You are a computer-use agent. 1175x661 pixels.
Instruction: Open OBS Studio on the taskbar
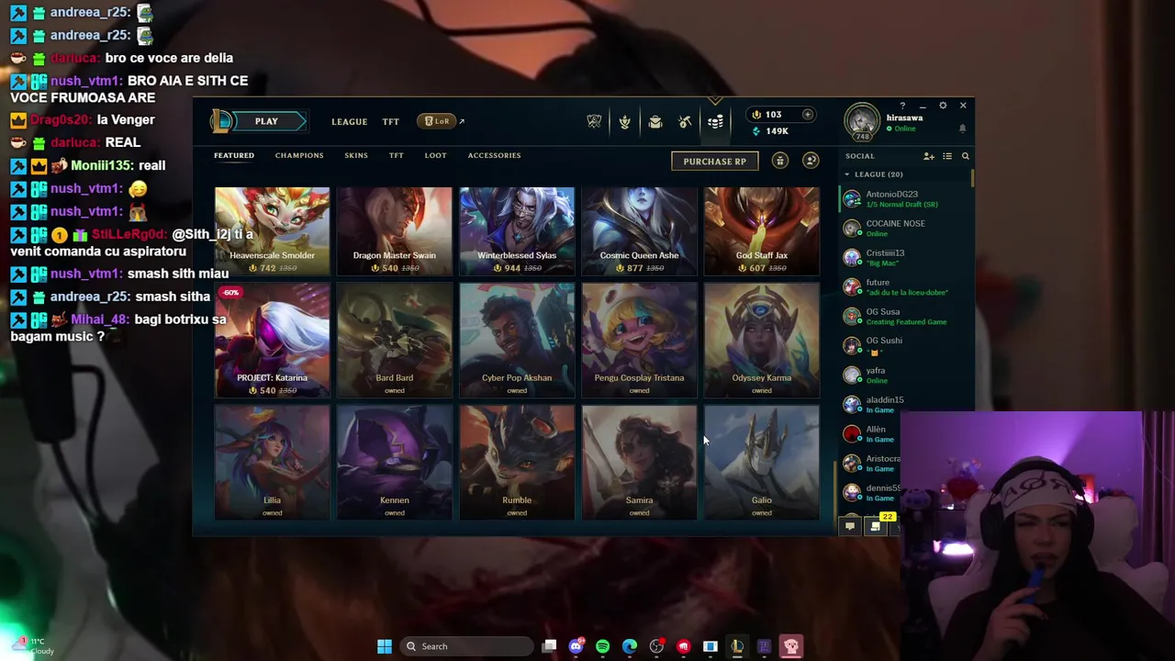(x=656, y=646)
